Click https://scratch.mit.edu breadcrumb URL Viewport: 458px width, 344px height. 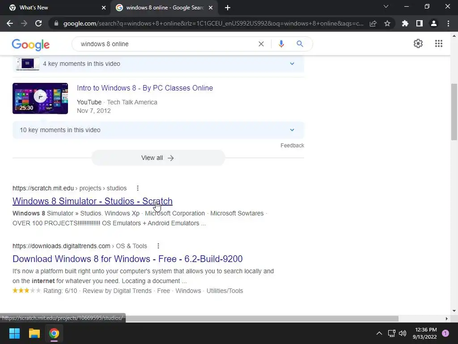[x=43, y=188]
